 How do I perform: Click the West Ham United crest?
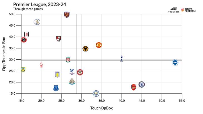[x=66, y=15]
